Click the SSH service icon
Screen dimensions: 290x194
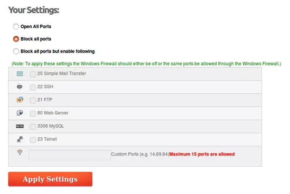[x=20, y=87]
